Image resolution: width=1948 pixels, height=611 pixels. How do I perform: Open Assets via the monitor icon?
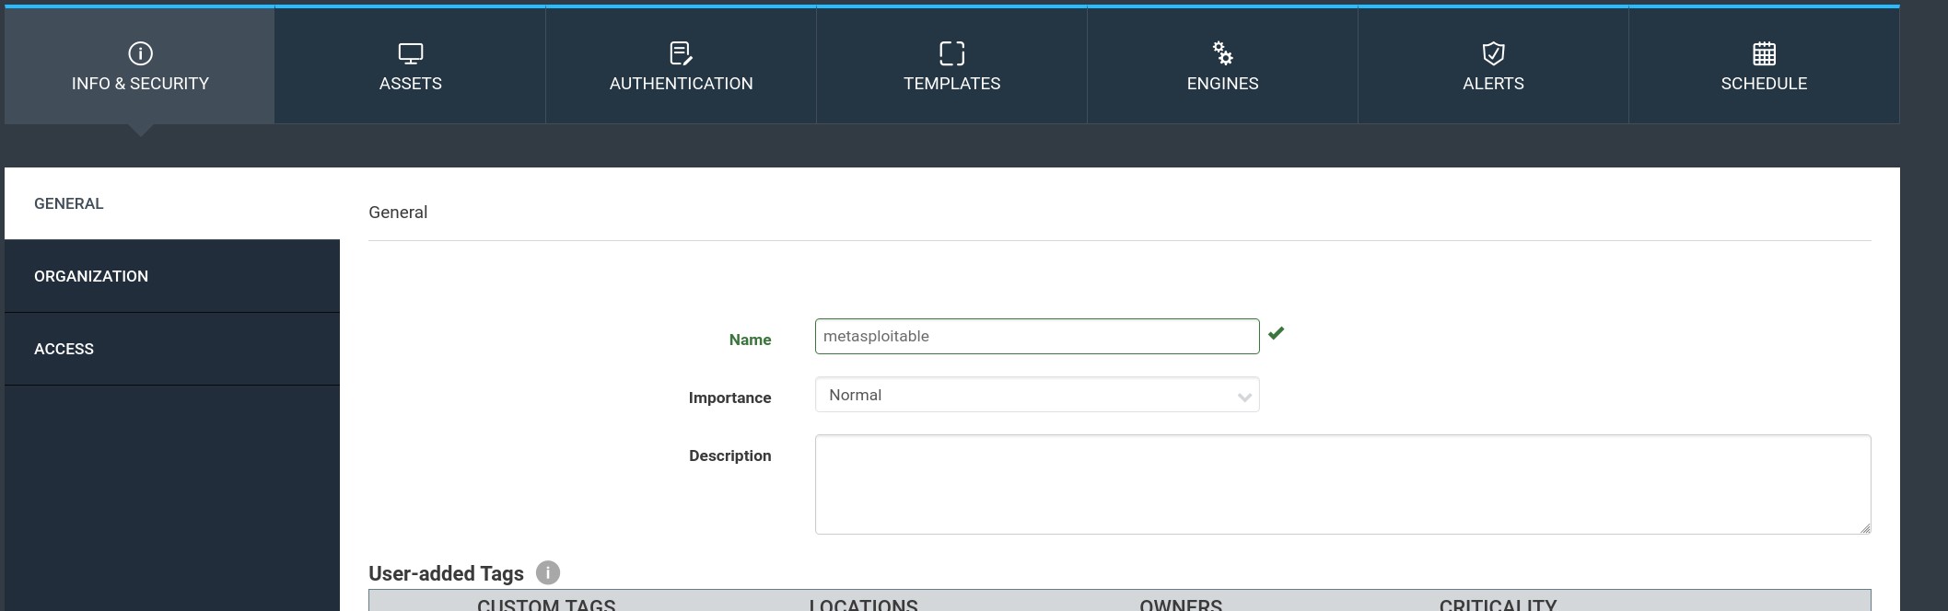pos(410,53)
